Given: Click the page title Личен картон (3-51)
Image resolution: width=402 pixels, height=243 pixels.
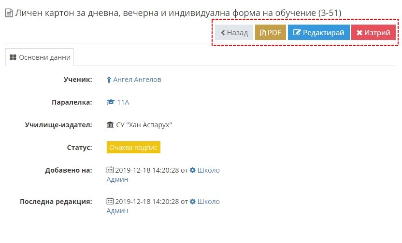Looking at the screenshot, I should coord(178,13).
